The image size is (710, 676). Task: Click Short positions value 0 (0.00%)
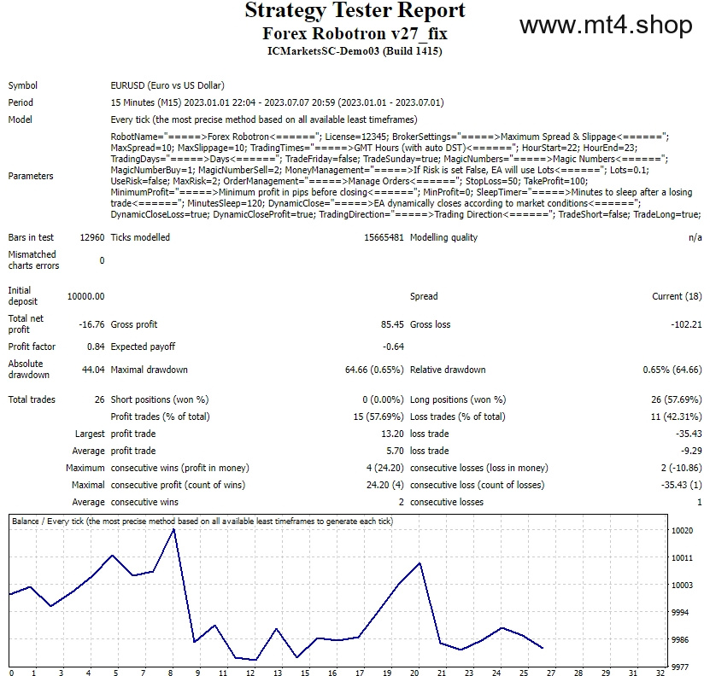click(x=383, y=399)
